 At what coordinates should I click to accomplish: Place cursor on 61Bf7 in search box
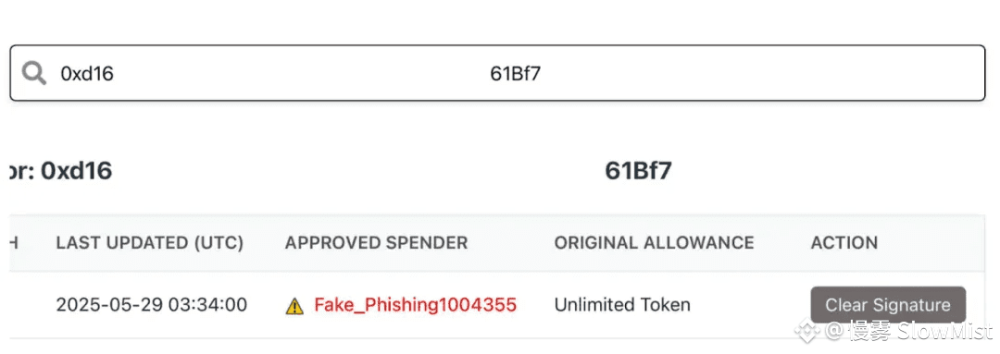coord(516,74)
